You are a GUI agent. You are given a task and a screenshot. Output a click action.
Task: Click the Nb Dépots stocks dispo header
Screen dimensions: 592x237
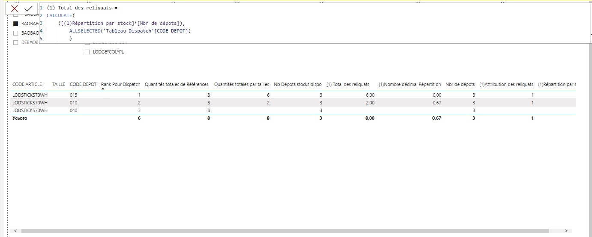[x=298, y=84]
